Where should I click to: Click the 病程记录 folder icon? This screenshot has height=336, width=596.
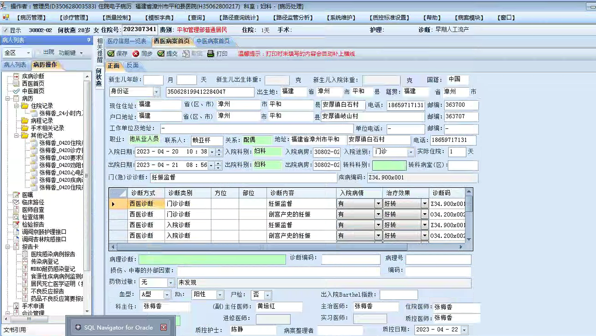point(25,121)
